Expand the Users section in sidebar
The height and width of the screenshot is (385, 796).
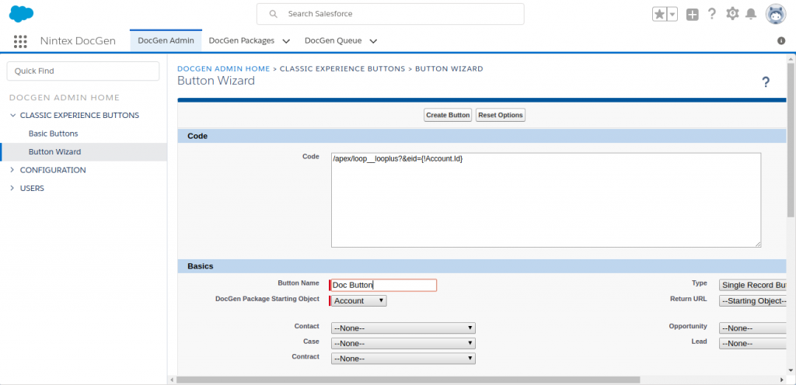click(x=12, y=188)
